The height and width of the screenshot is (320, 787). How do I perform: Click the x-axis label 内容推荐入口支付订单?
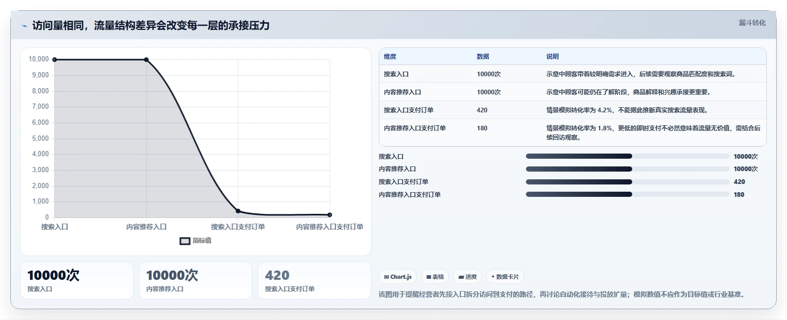[330, 227]
